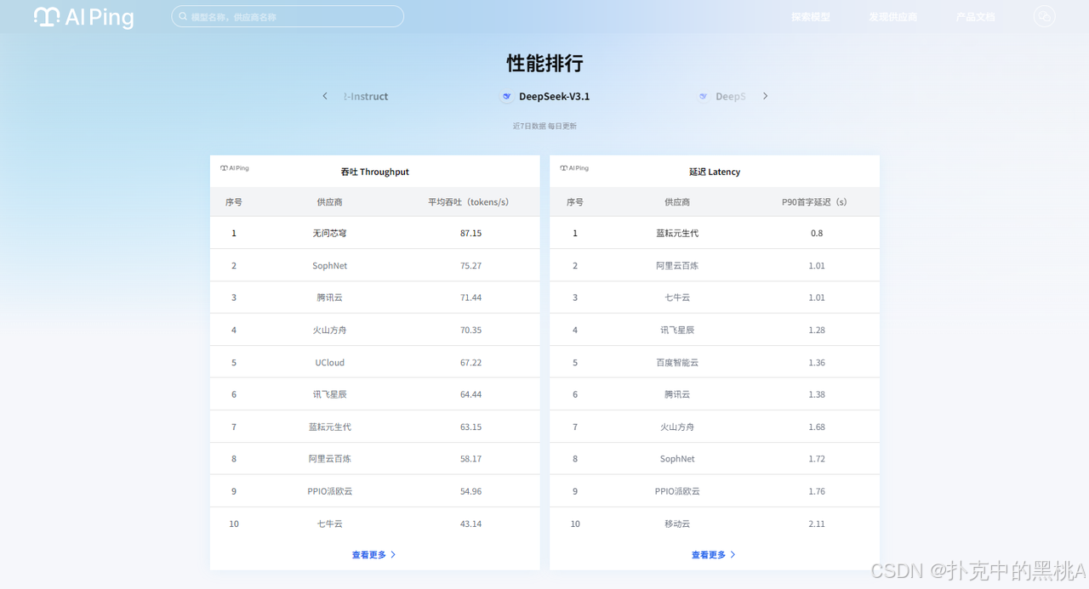Image resolution: width=1089 pixels, height=589 pixels.
Task: Select 讯飞星辰 in Latency ranking
Action: tap(677, 330)
